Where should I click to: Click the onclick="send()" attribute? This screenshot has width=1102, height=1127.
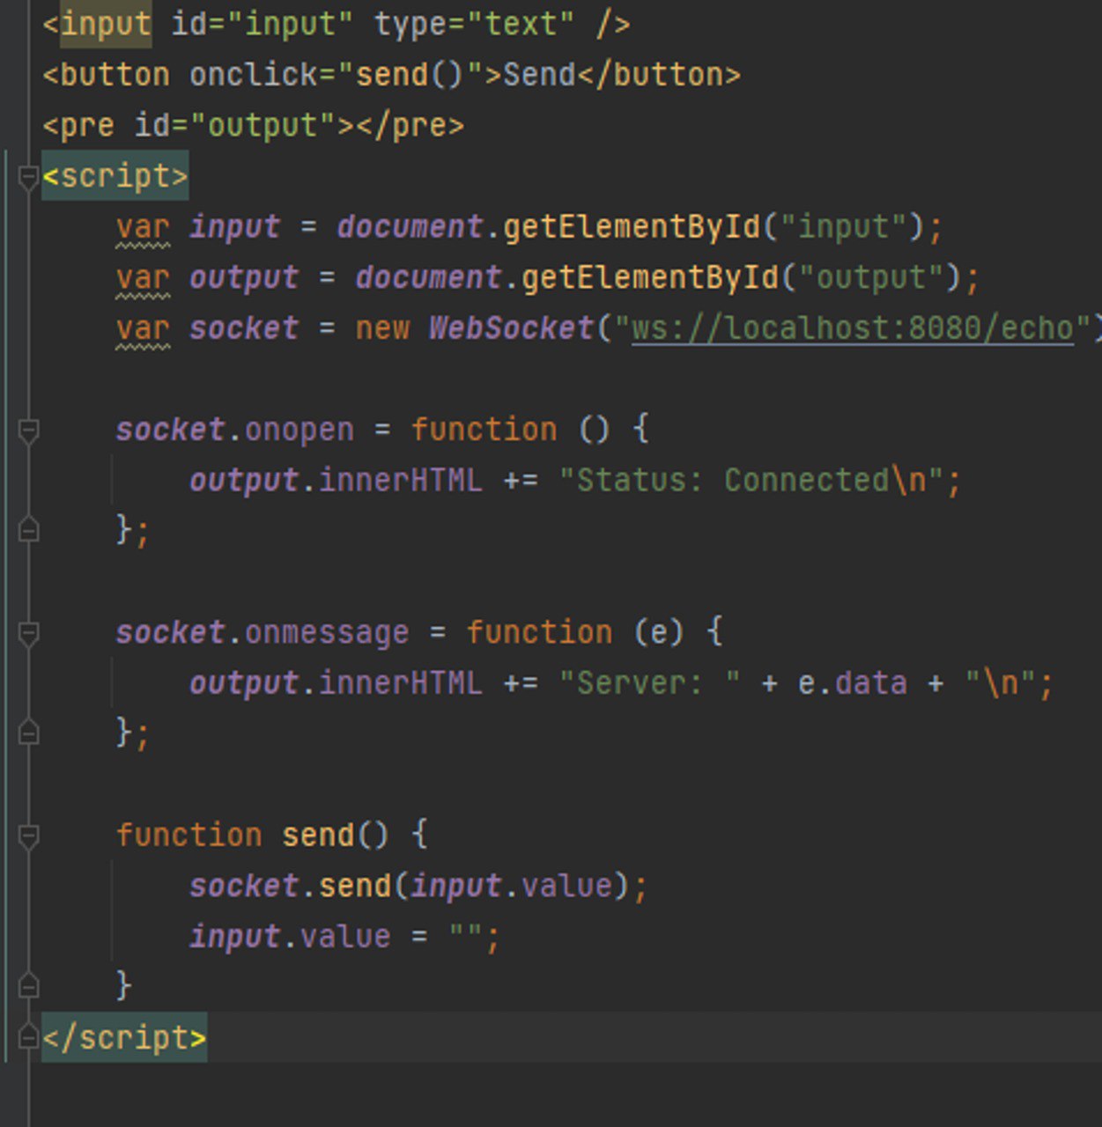point(336,75)
